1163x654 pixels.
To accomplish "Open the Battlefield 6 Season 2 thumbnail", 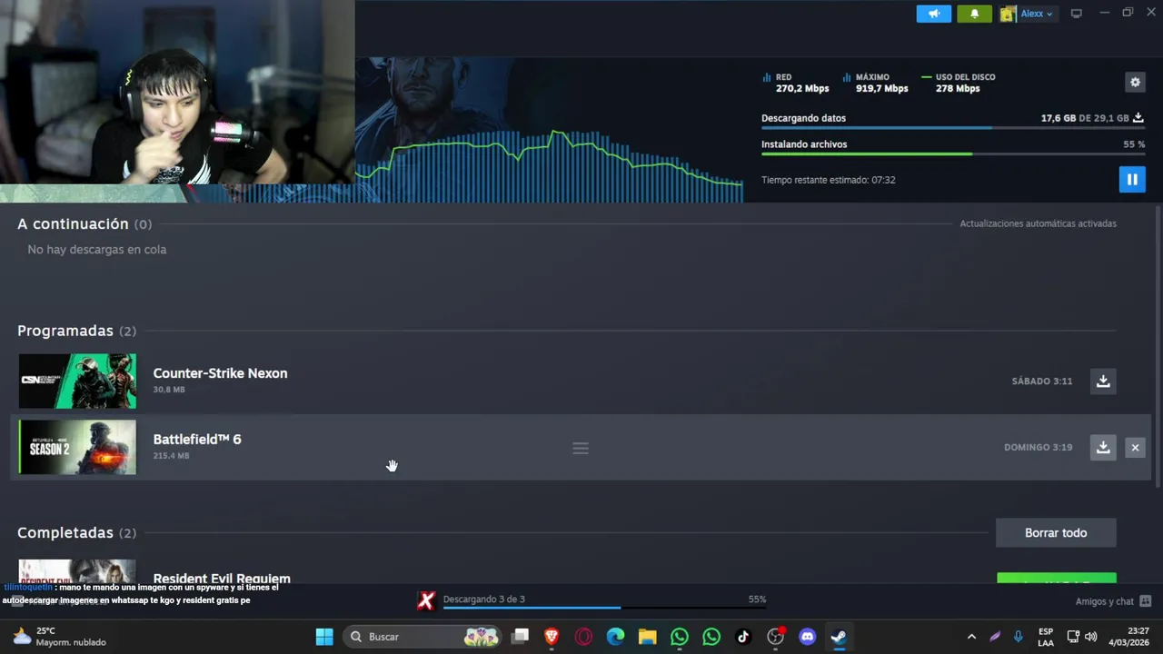I will [x=77, y=447].
